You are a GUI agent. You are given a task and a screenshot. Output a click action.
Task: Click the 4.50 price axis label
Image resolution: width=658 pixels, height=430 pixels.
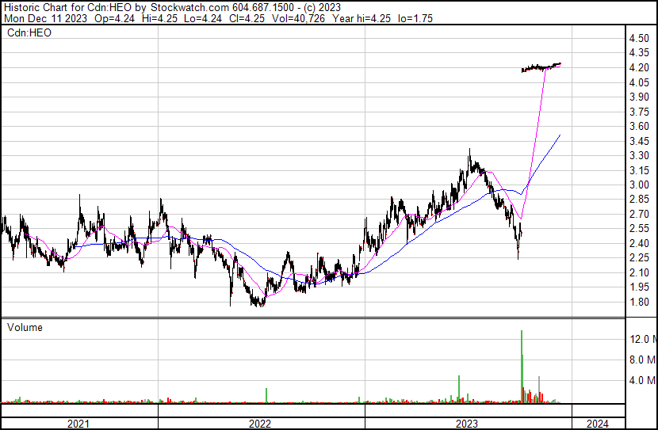[638, 39]
